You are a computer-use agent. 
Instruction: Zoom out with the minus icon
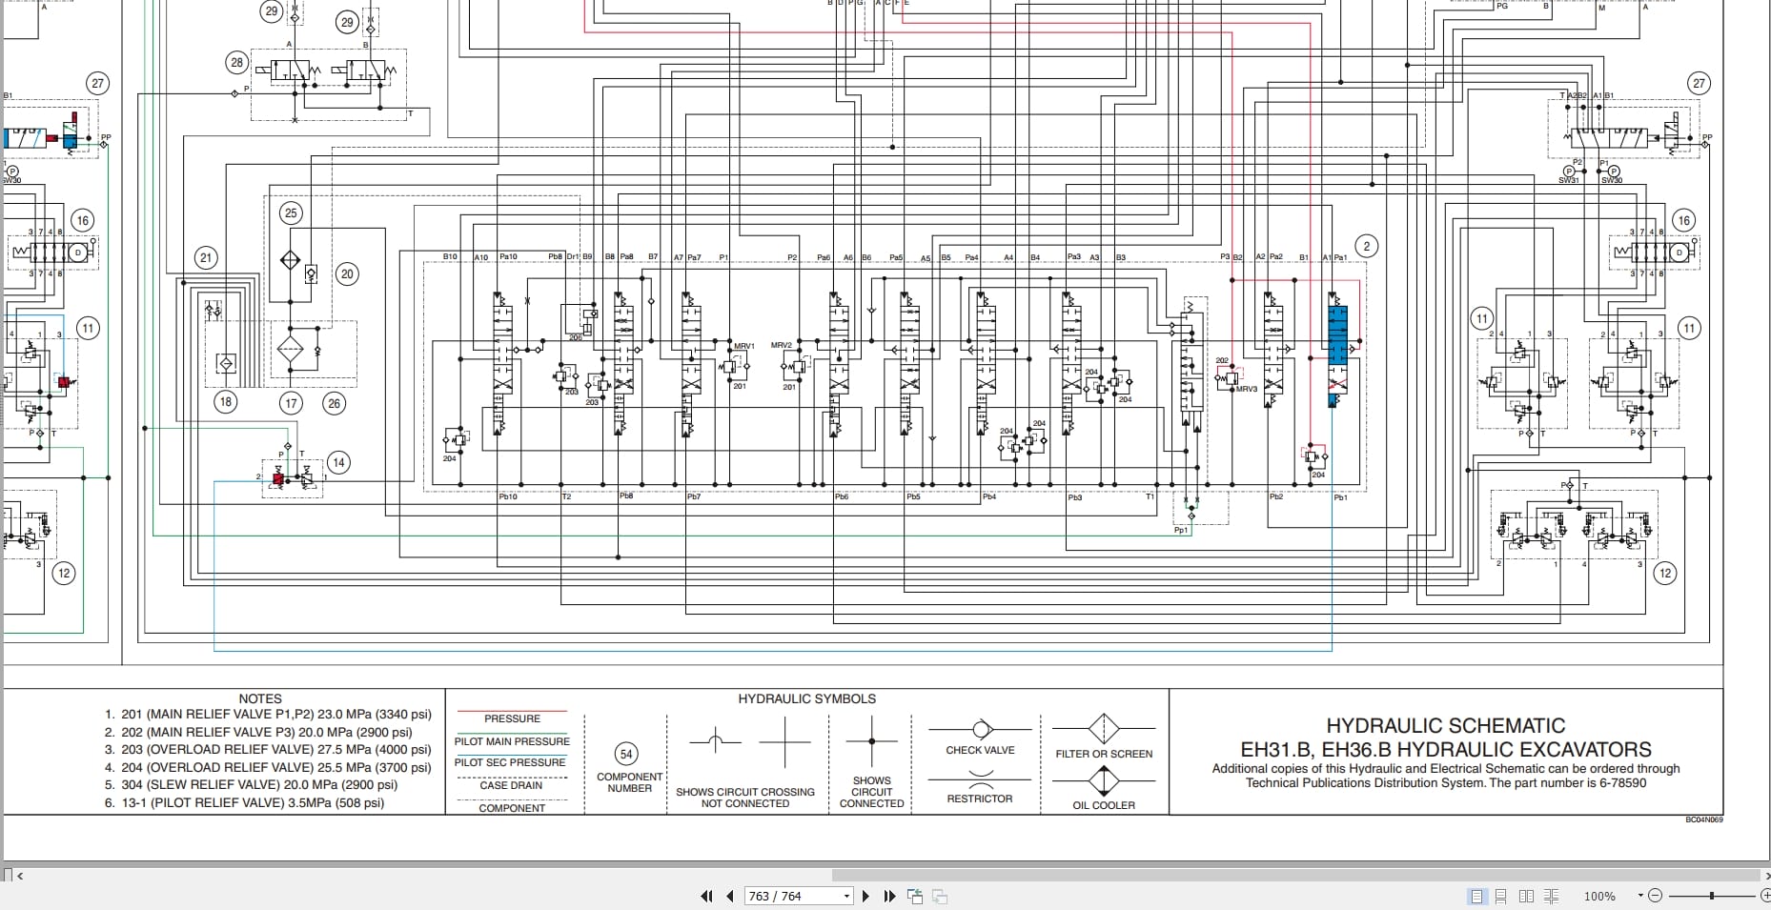(1655, 896)
